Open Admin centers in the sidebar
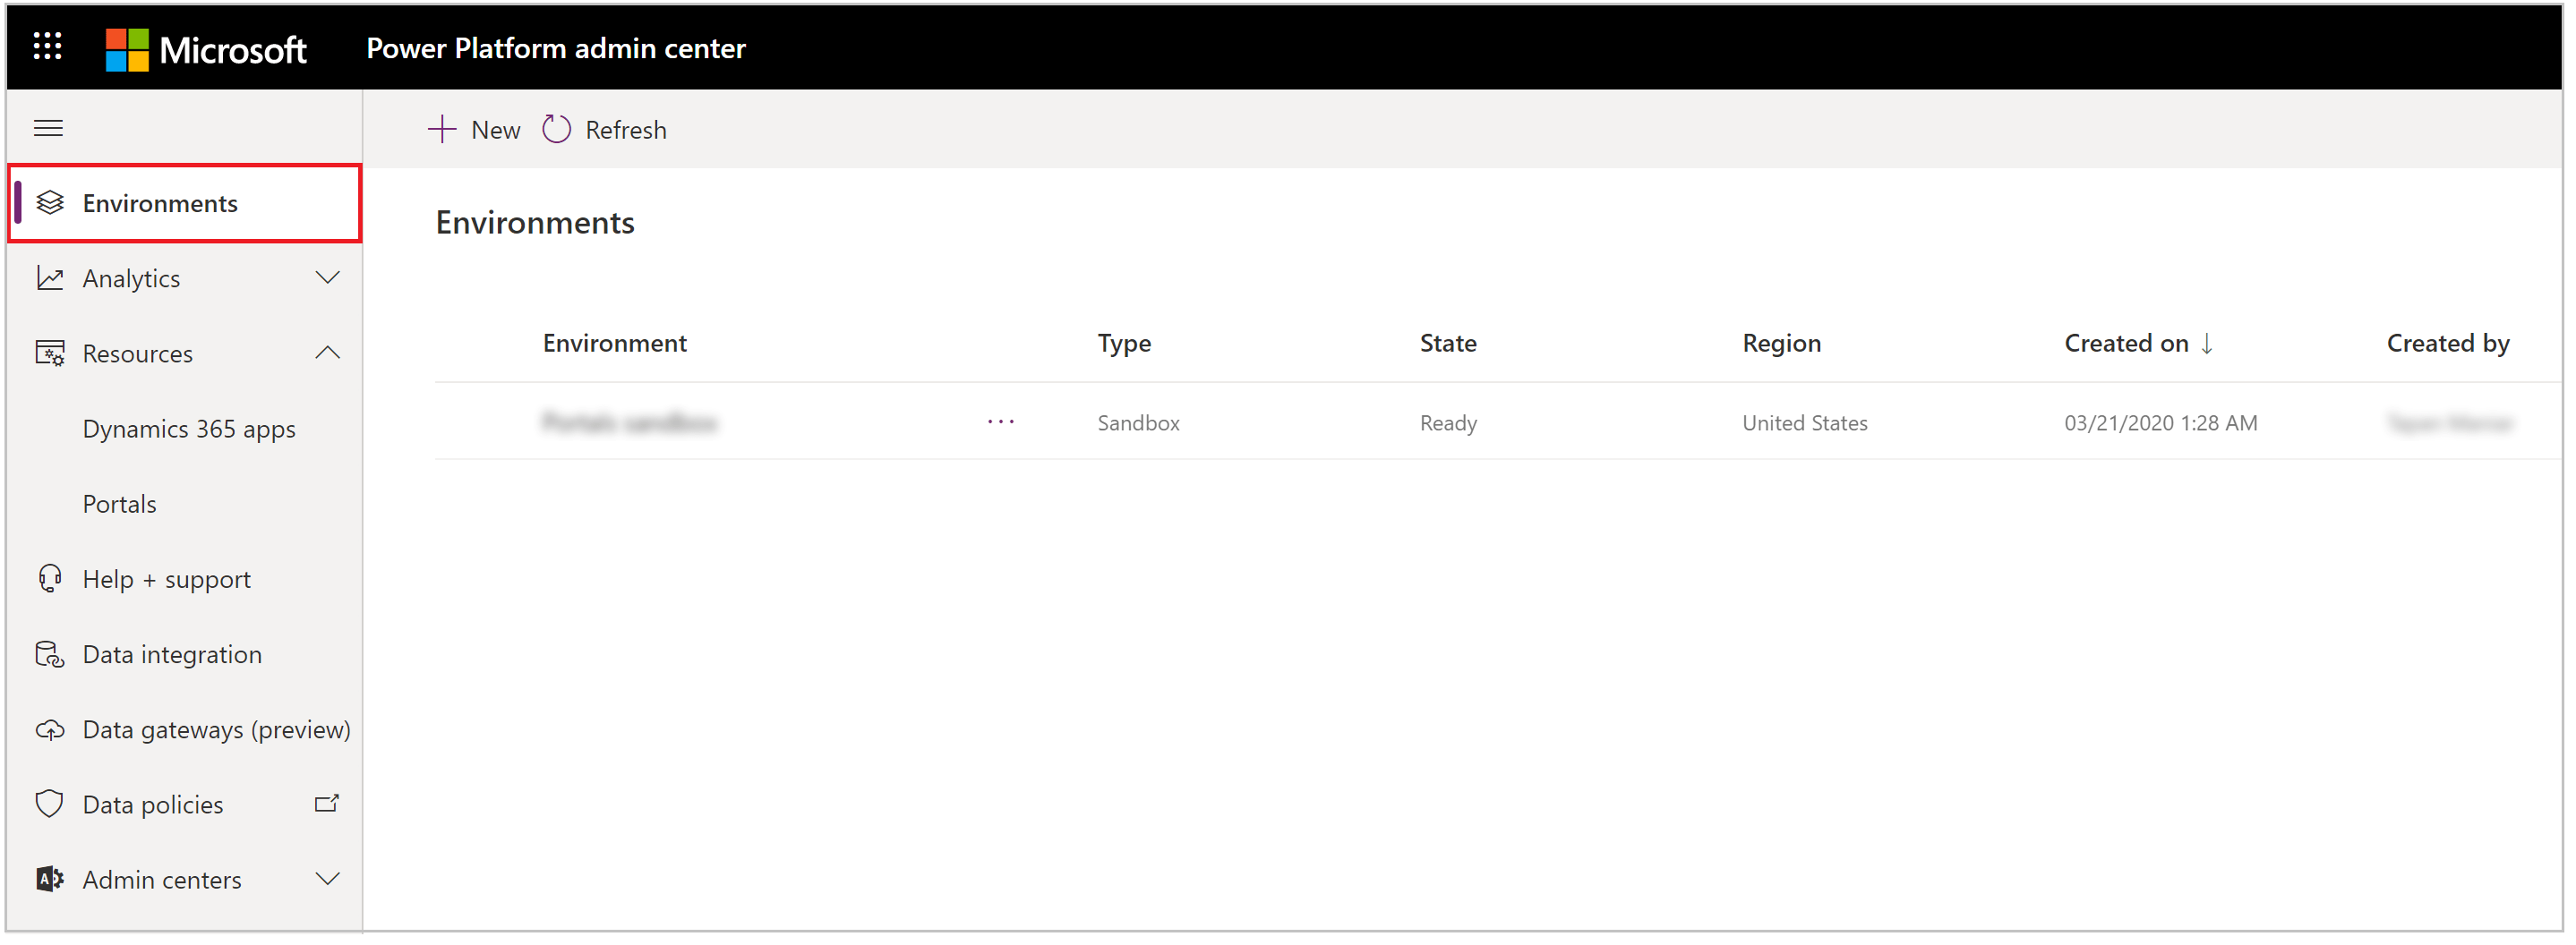Image resolution: width=2576 pixels, height=945 pixels. (162, 881)
